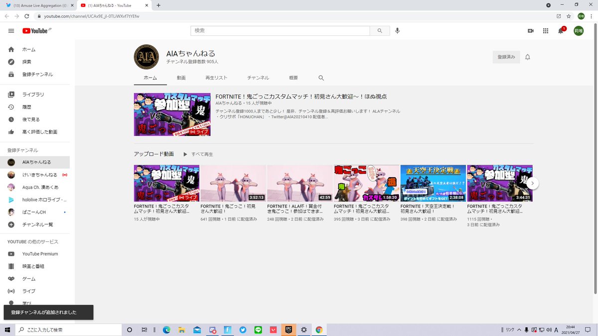Select hololive ホロライブ subscription
Image resolution: width=598 pixels, height=336 pixels.
point(35,199)
